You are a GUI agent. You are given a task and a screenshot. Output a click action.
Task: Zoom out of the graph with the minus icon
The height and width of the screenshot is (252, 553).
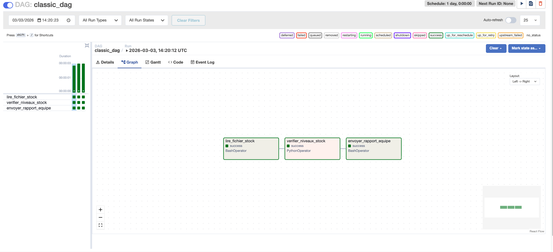coord(100,217)
